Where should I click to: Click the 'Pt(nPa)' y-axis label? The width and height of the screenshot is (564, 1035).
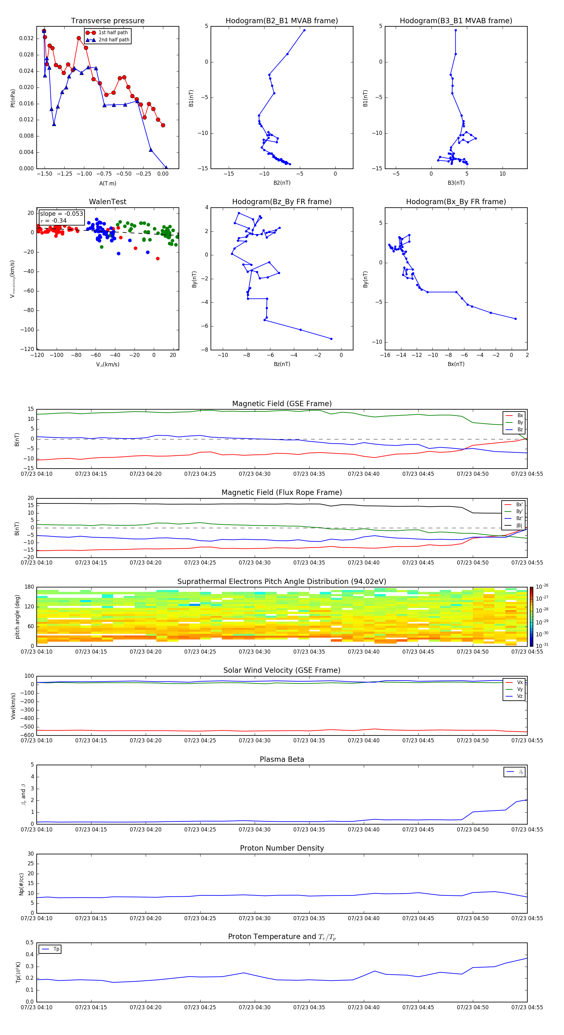point(13,98)
